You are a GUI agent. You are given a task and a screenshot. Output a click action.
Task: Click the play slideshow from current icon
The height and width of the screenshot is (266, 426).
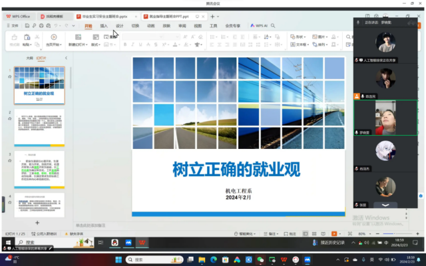click(54, 38)
